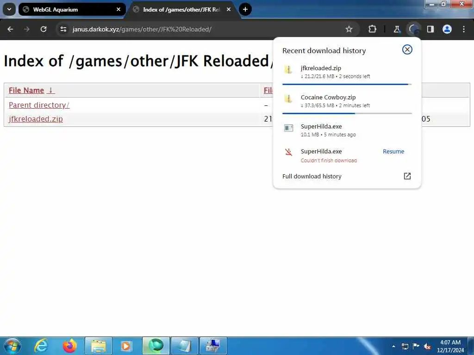Open the computer network taskbar application
This screenshot has height=355, width=474.
tap(213, 346)
